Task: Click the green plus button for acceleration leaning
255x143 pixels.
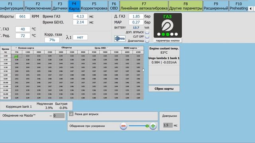Action: coord(153,126)
